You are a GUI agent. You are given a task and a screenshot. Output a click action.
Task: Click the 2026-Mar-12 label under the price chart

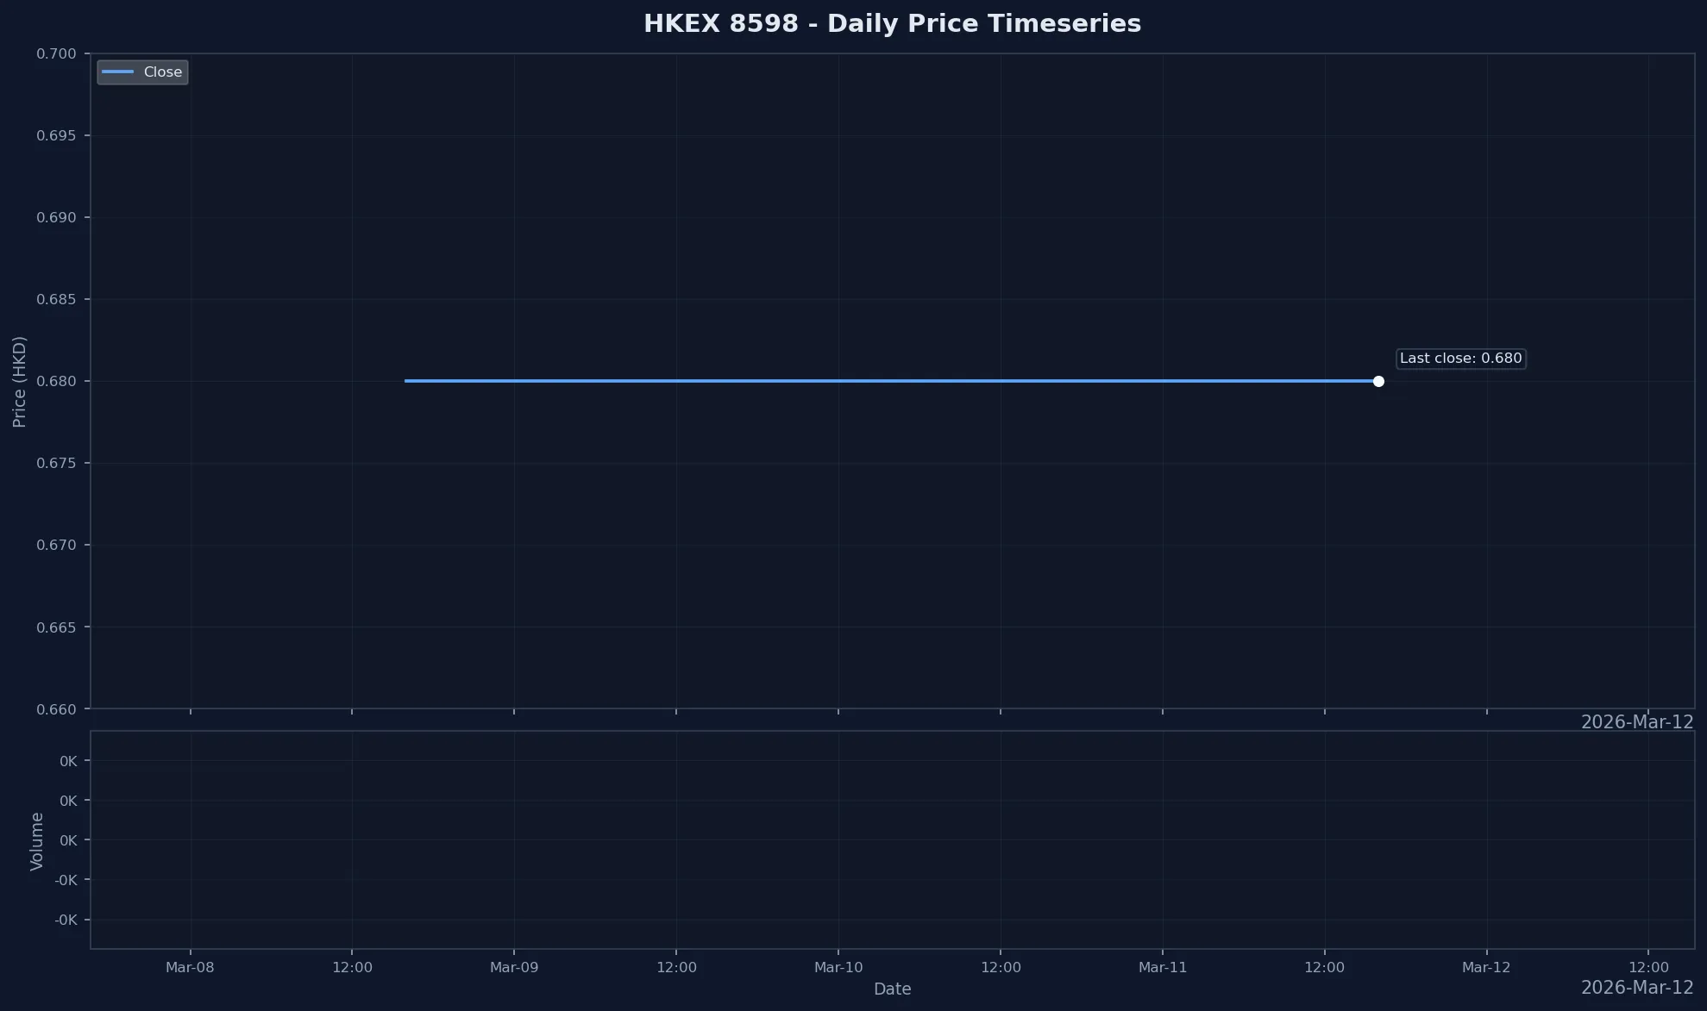(1638, 721)
